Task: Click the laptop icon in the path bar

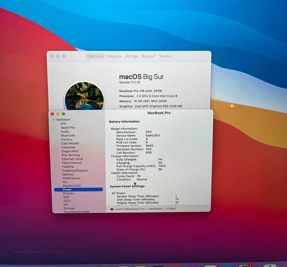Action: [x=112, y=209]
